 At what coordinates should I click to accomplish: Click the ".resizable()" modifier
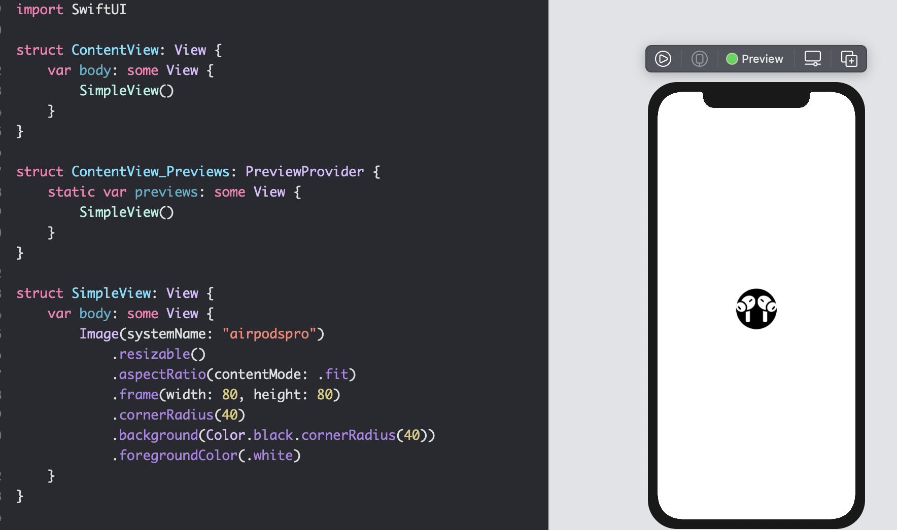pyautogui.click(x=159, y=354)
